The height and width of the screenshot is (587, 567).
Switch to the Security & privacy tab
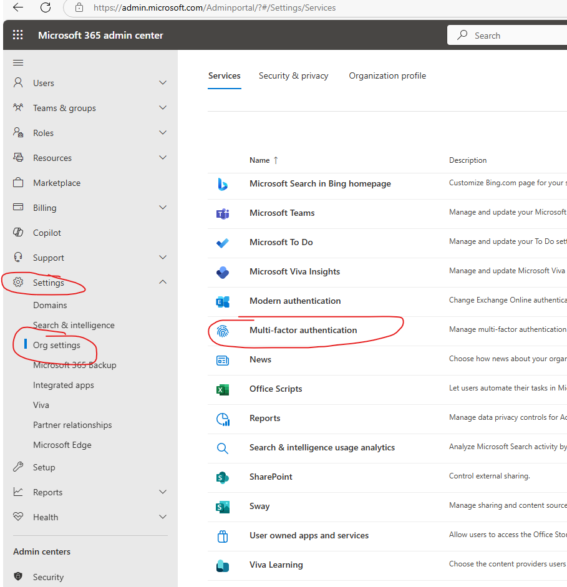pos(293,75)
